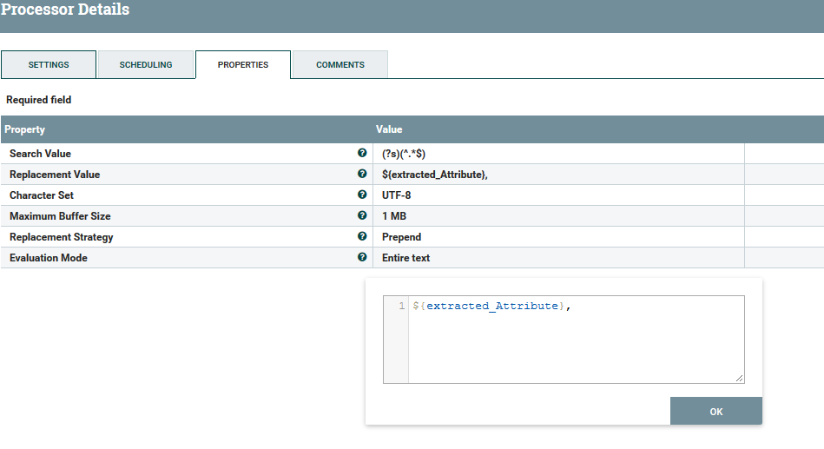Click help icon beside Maximum Buffer Size
The width and height of the screenshot is (824, 449).
tap(362, 215)
